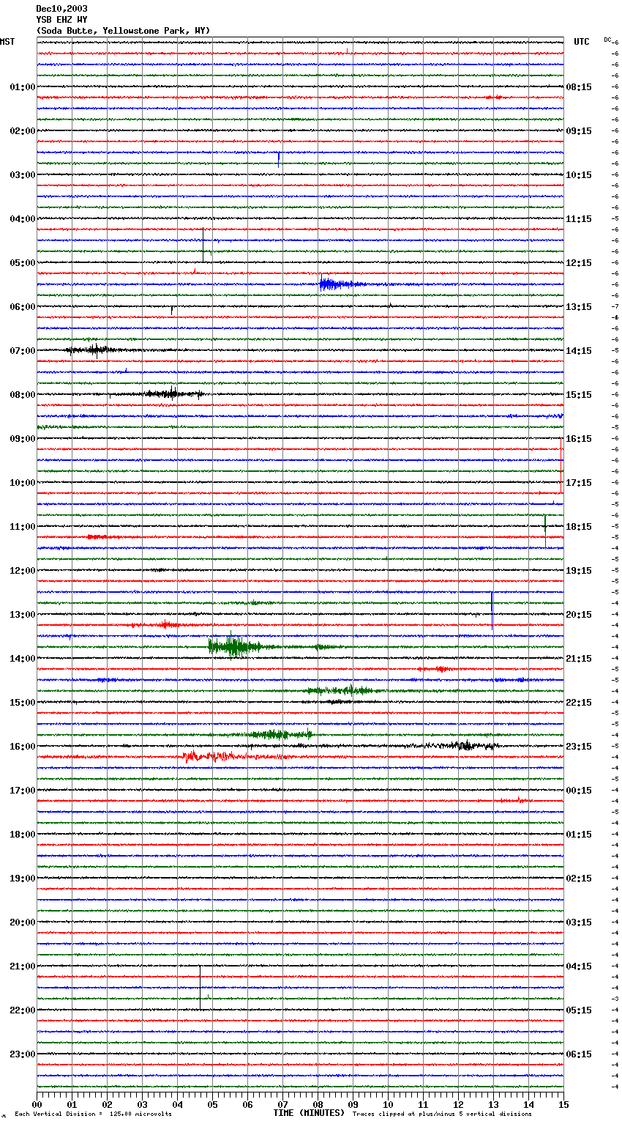Click the tall red spike near 10:00 MST
The height and width of the screenshot is (1124, 622).
[561, 466]
